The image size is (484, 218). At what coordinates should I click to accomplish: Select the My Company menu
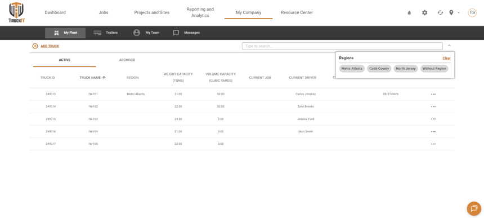click(249, 12)
